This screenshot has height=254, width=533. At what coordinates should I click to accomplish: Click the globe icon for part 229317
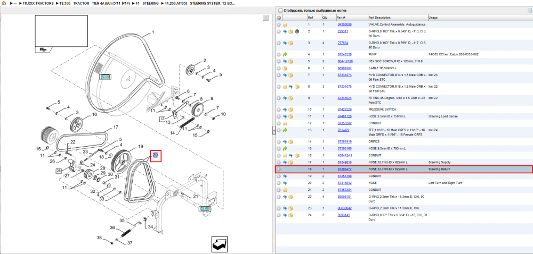(x=297, y=31)
